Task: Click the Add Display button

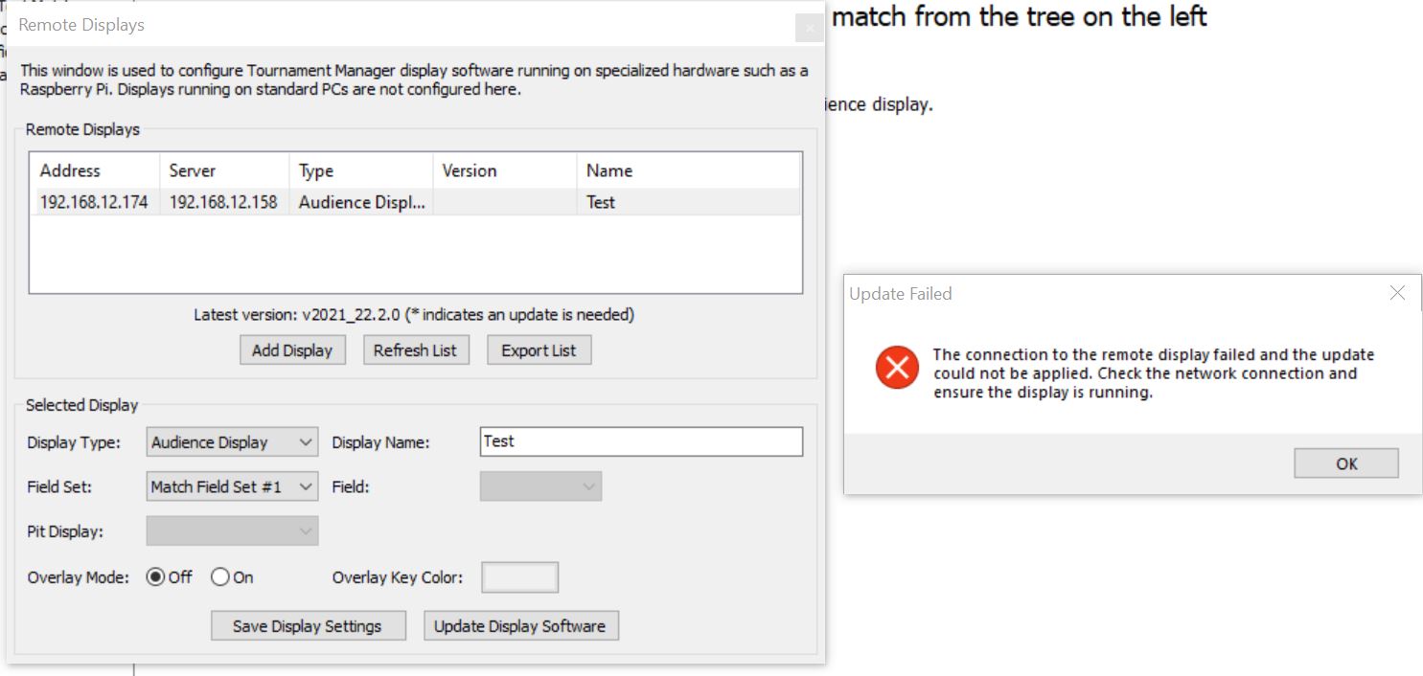Action: point(291,350)
